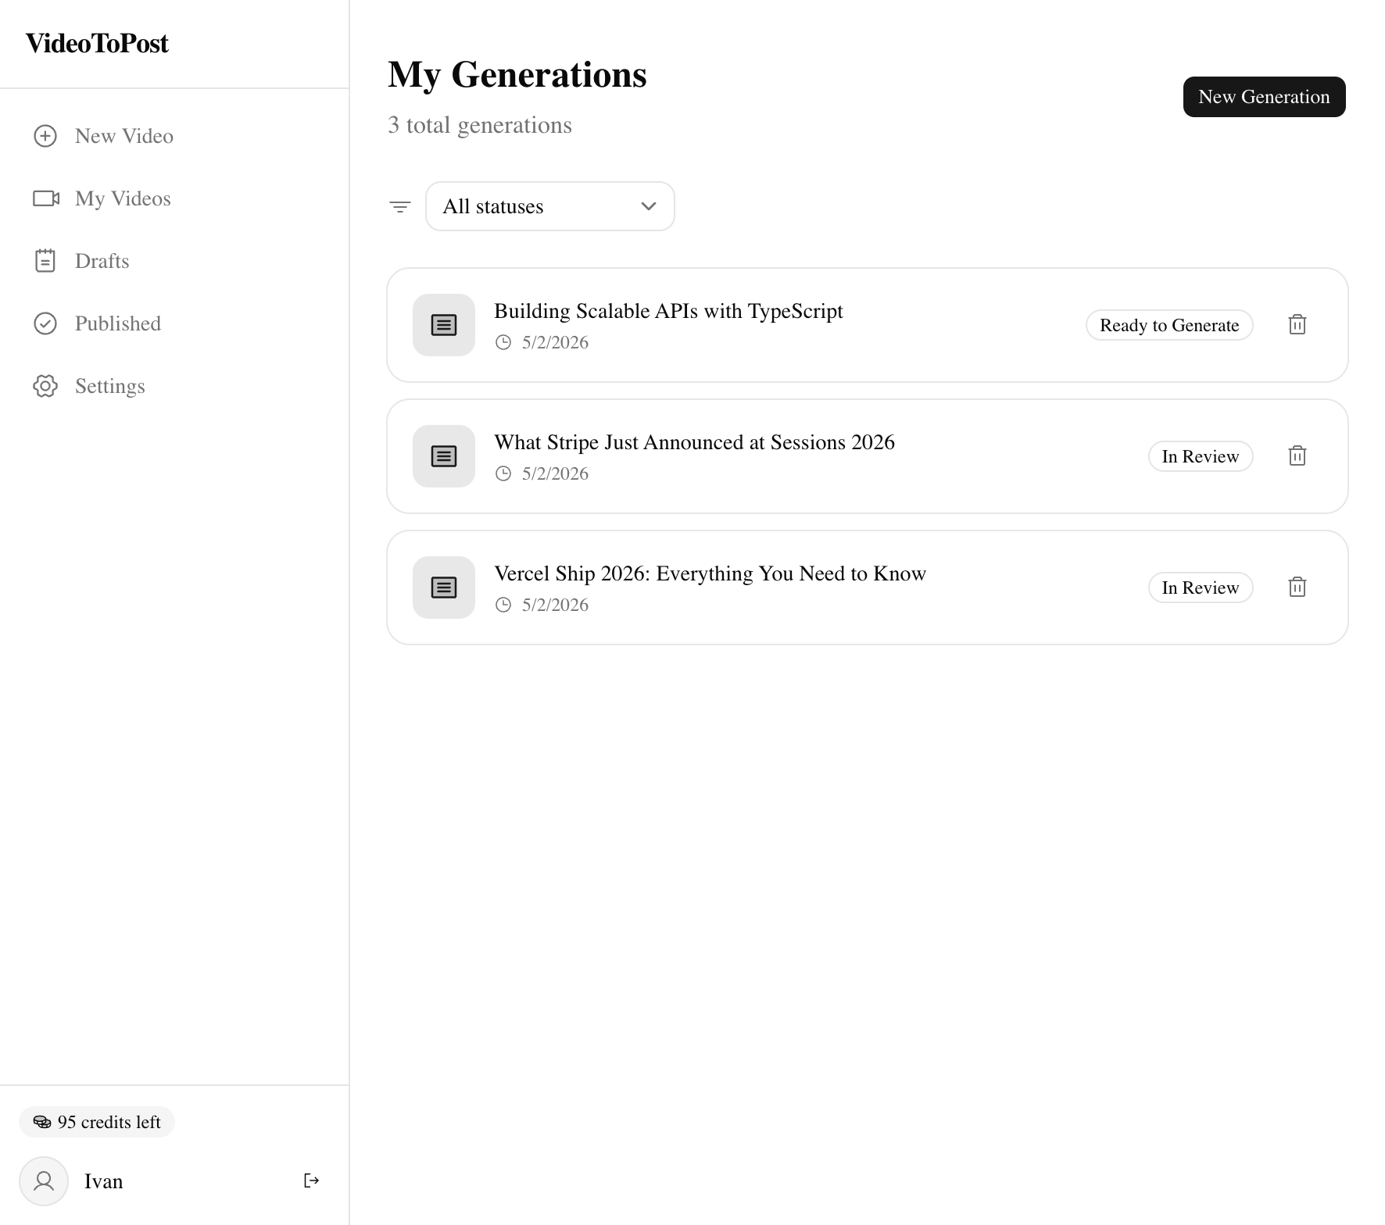Open the All statuses dropdown
Screen dimensions: 1385x1225
550,206
